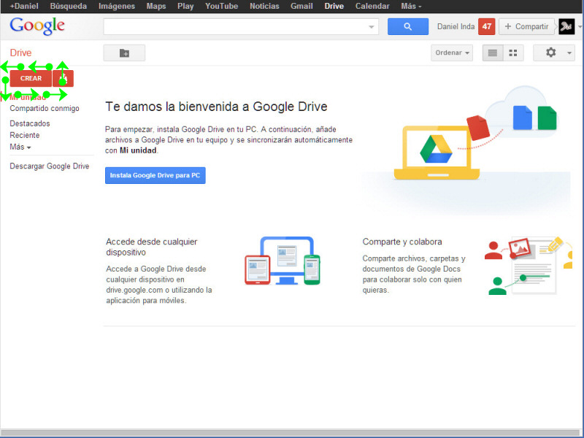Click into the search input field
Screen dimensions: 584x438
click(x=235, y=27)
